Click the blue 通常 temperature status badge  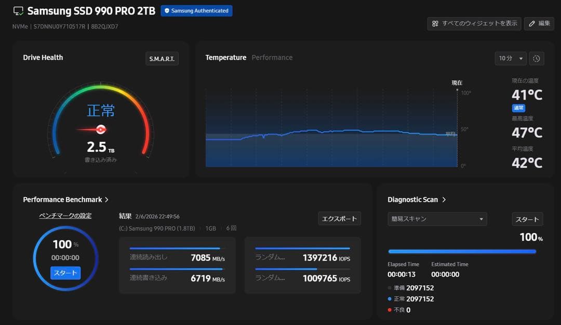(x=518, y=108)
